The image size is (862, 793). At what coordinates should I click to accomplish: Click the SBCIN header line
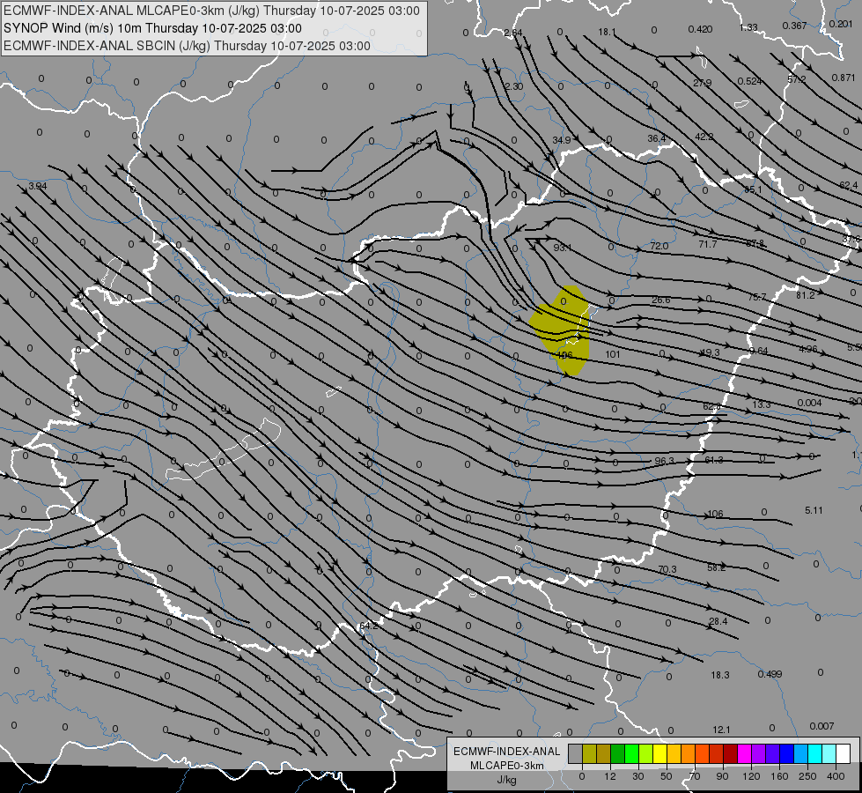tap(187, 46)
